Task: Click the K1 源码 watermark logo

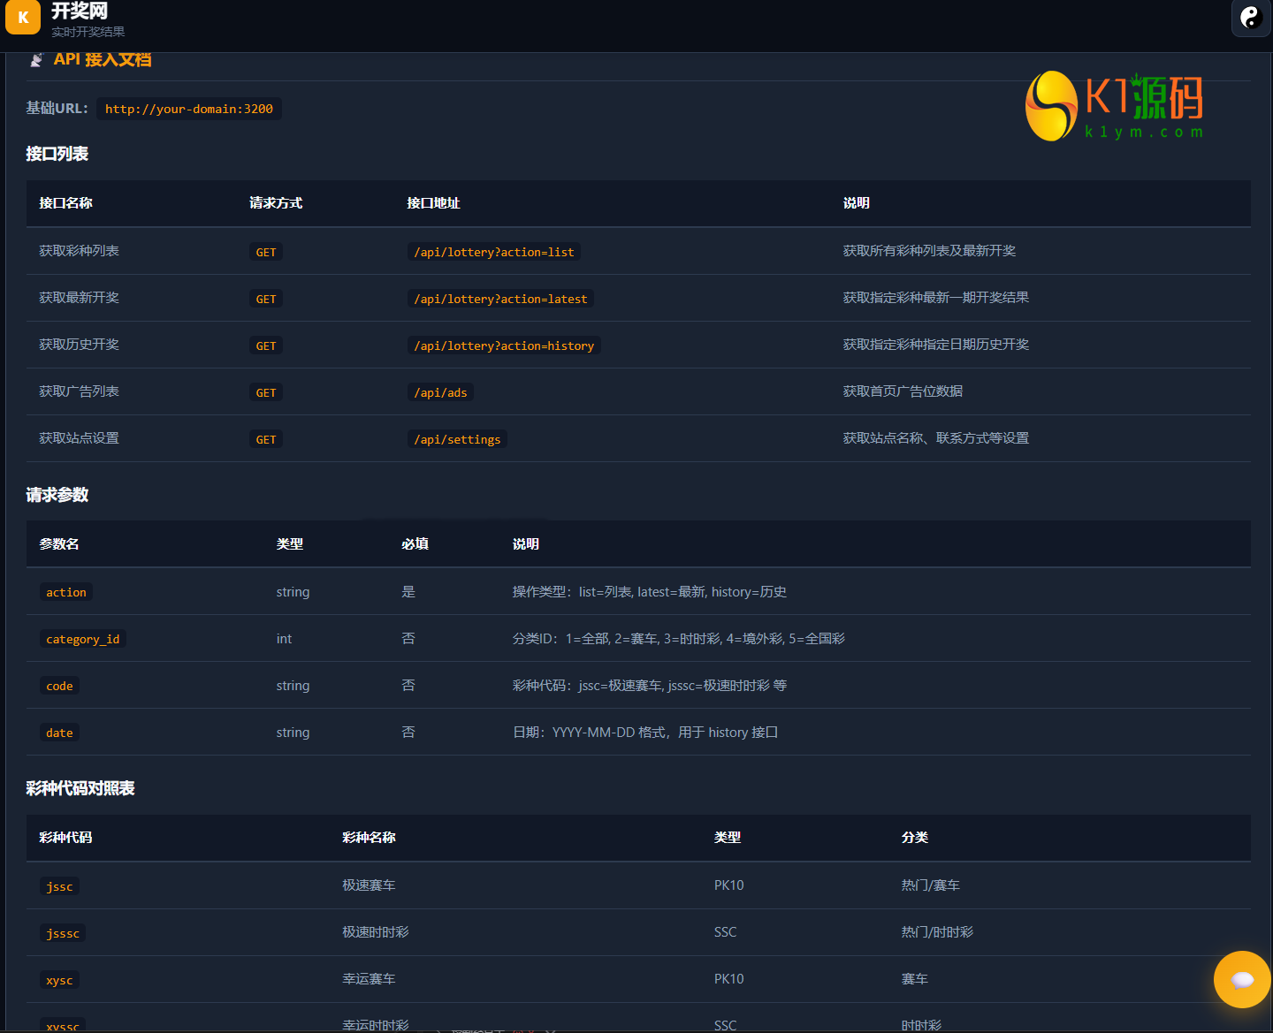Action: (1116, 106)
